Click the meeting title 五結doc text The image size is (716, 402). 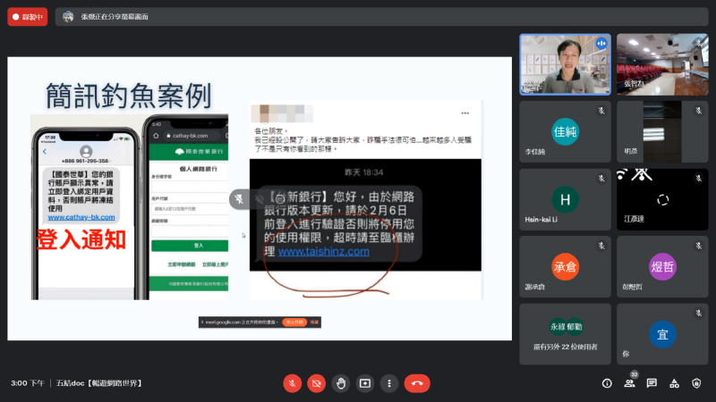98,383
